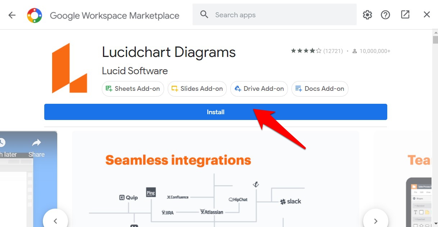Install Lucidchart Diagrams
The height and width of the screenshot is (227, 438).
(x=216, y=112)
